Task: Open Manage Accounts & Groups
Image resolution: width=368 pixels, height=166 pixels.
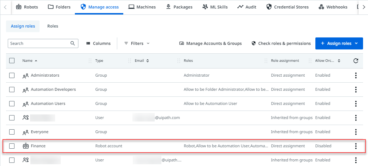Action: tap(210, 43)
